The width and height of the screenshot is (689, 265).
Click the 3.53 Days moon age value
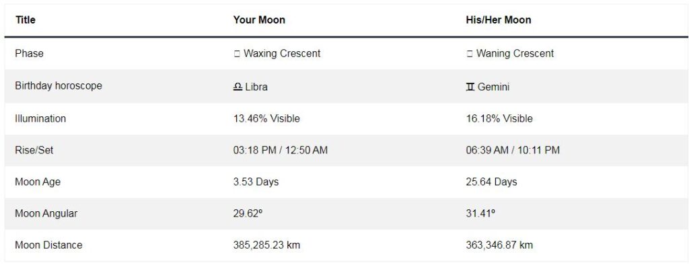256,182
